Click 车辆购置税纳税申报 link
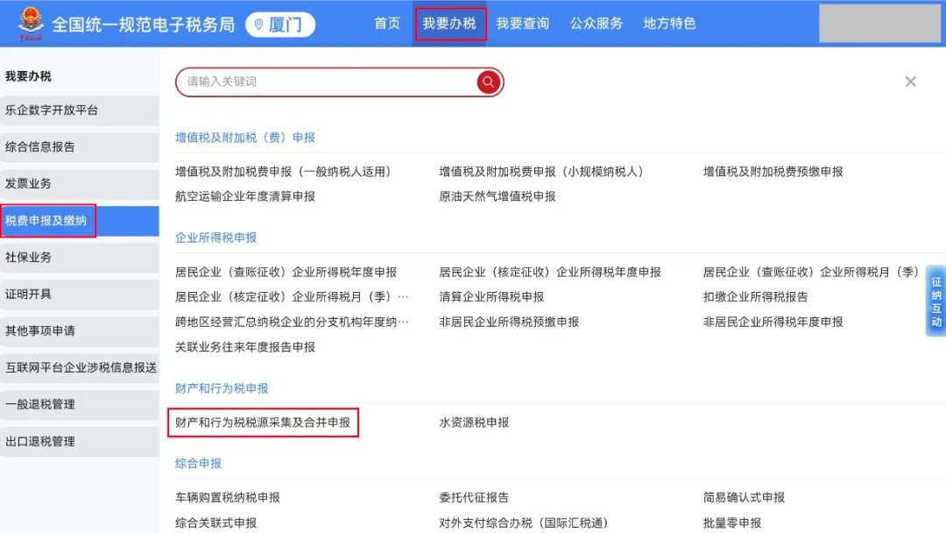Image resolution: width=946 pixels, height=533 pixels. [228, 497]
